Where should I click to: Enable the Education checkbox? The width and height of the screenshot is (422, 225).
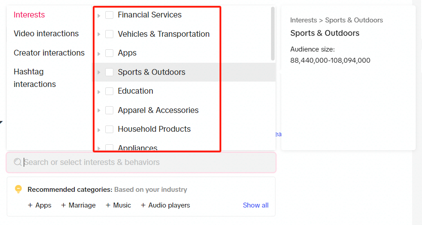109,91
